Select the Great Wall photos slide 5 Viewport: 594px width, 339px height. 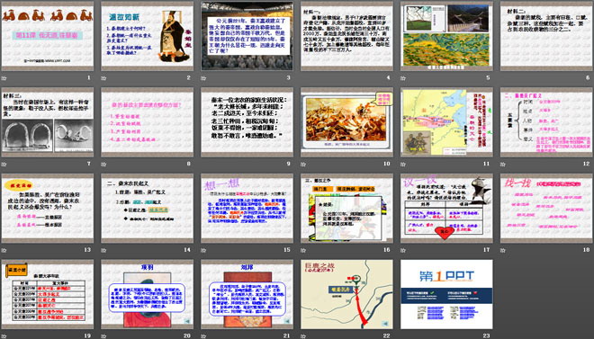446,36
